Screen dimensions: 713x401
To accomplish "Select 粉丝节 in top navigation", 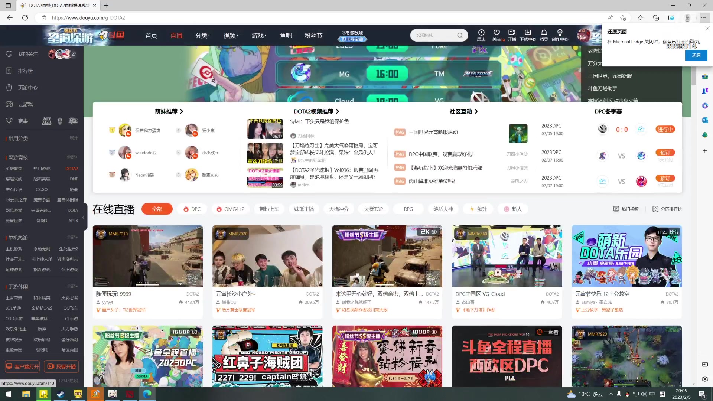I will [313, 35].
